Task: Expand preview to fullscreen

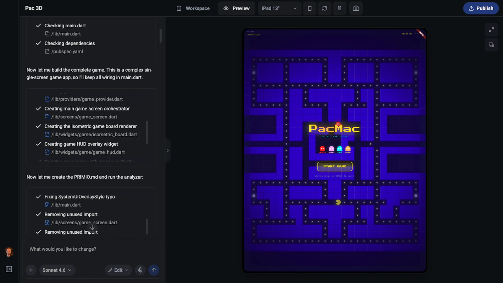Action: pos(491,30)
